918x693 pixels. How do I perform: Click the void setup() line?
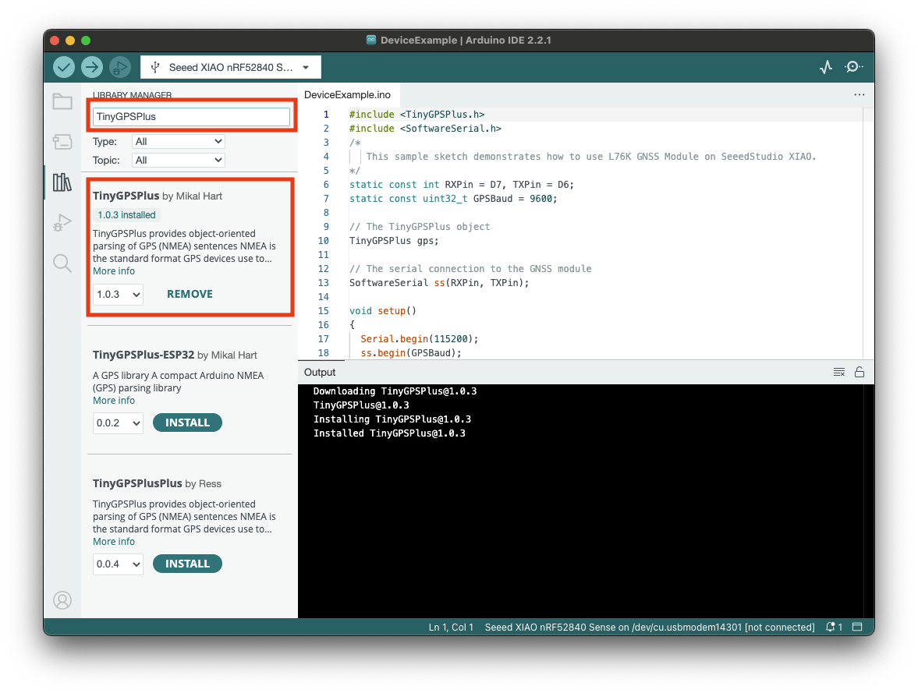click(x=383, y=311)
